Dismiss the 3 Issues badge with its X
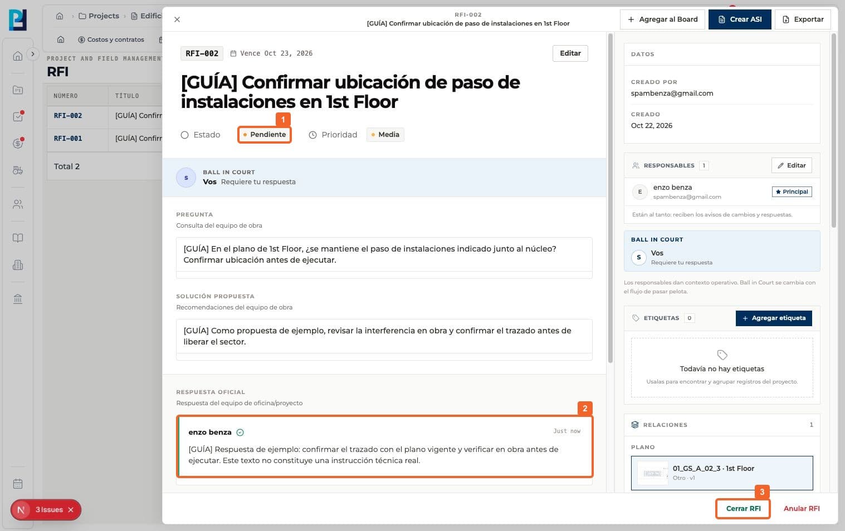Viewport: 845px width, 531px height. pyautogui.click(x=71, y=510)
